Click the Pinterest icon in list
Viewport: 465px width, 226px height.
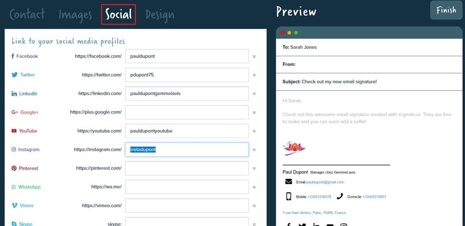[14, 168]
